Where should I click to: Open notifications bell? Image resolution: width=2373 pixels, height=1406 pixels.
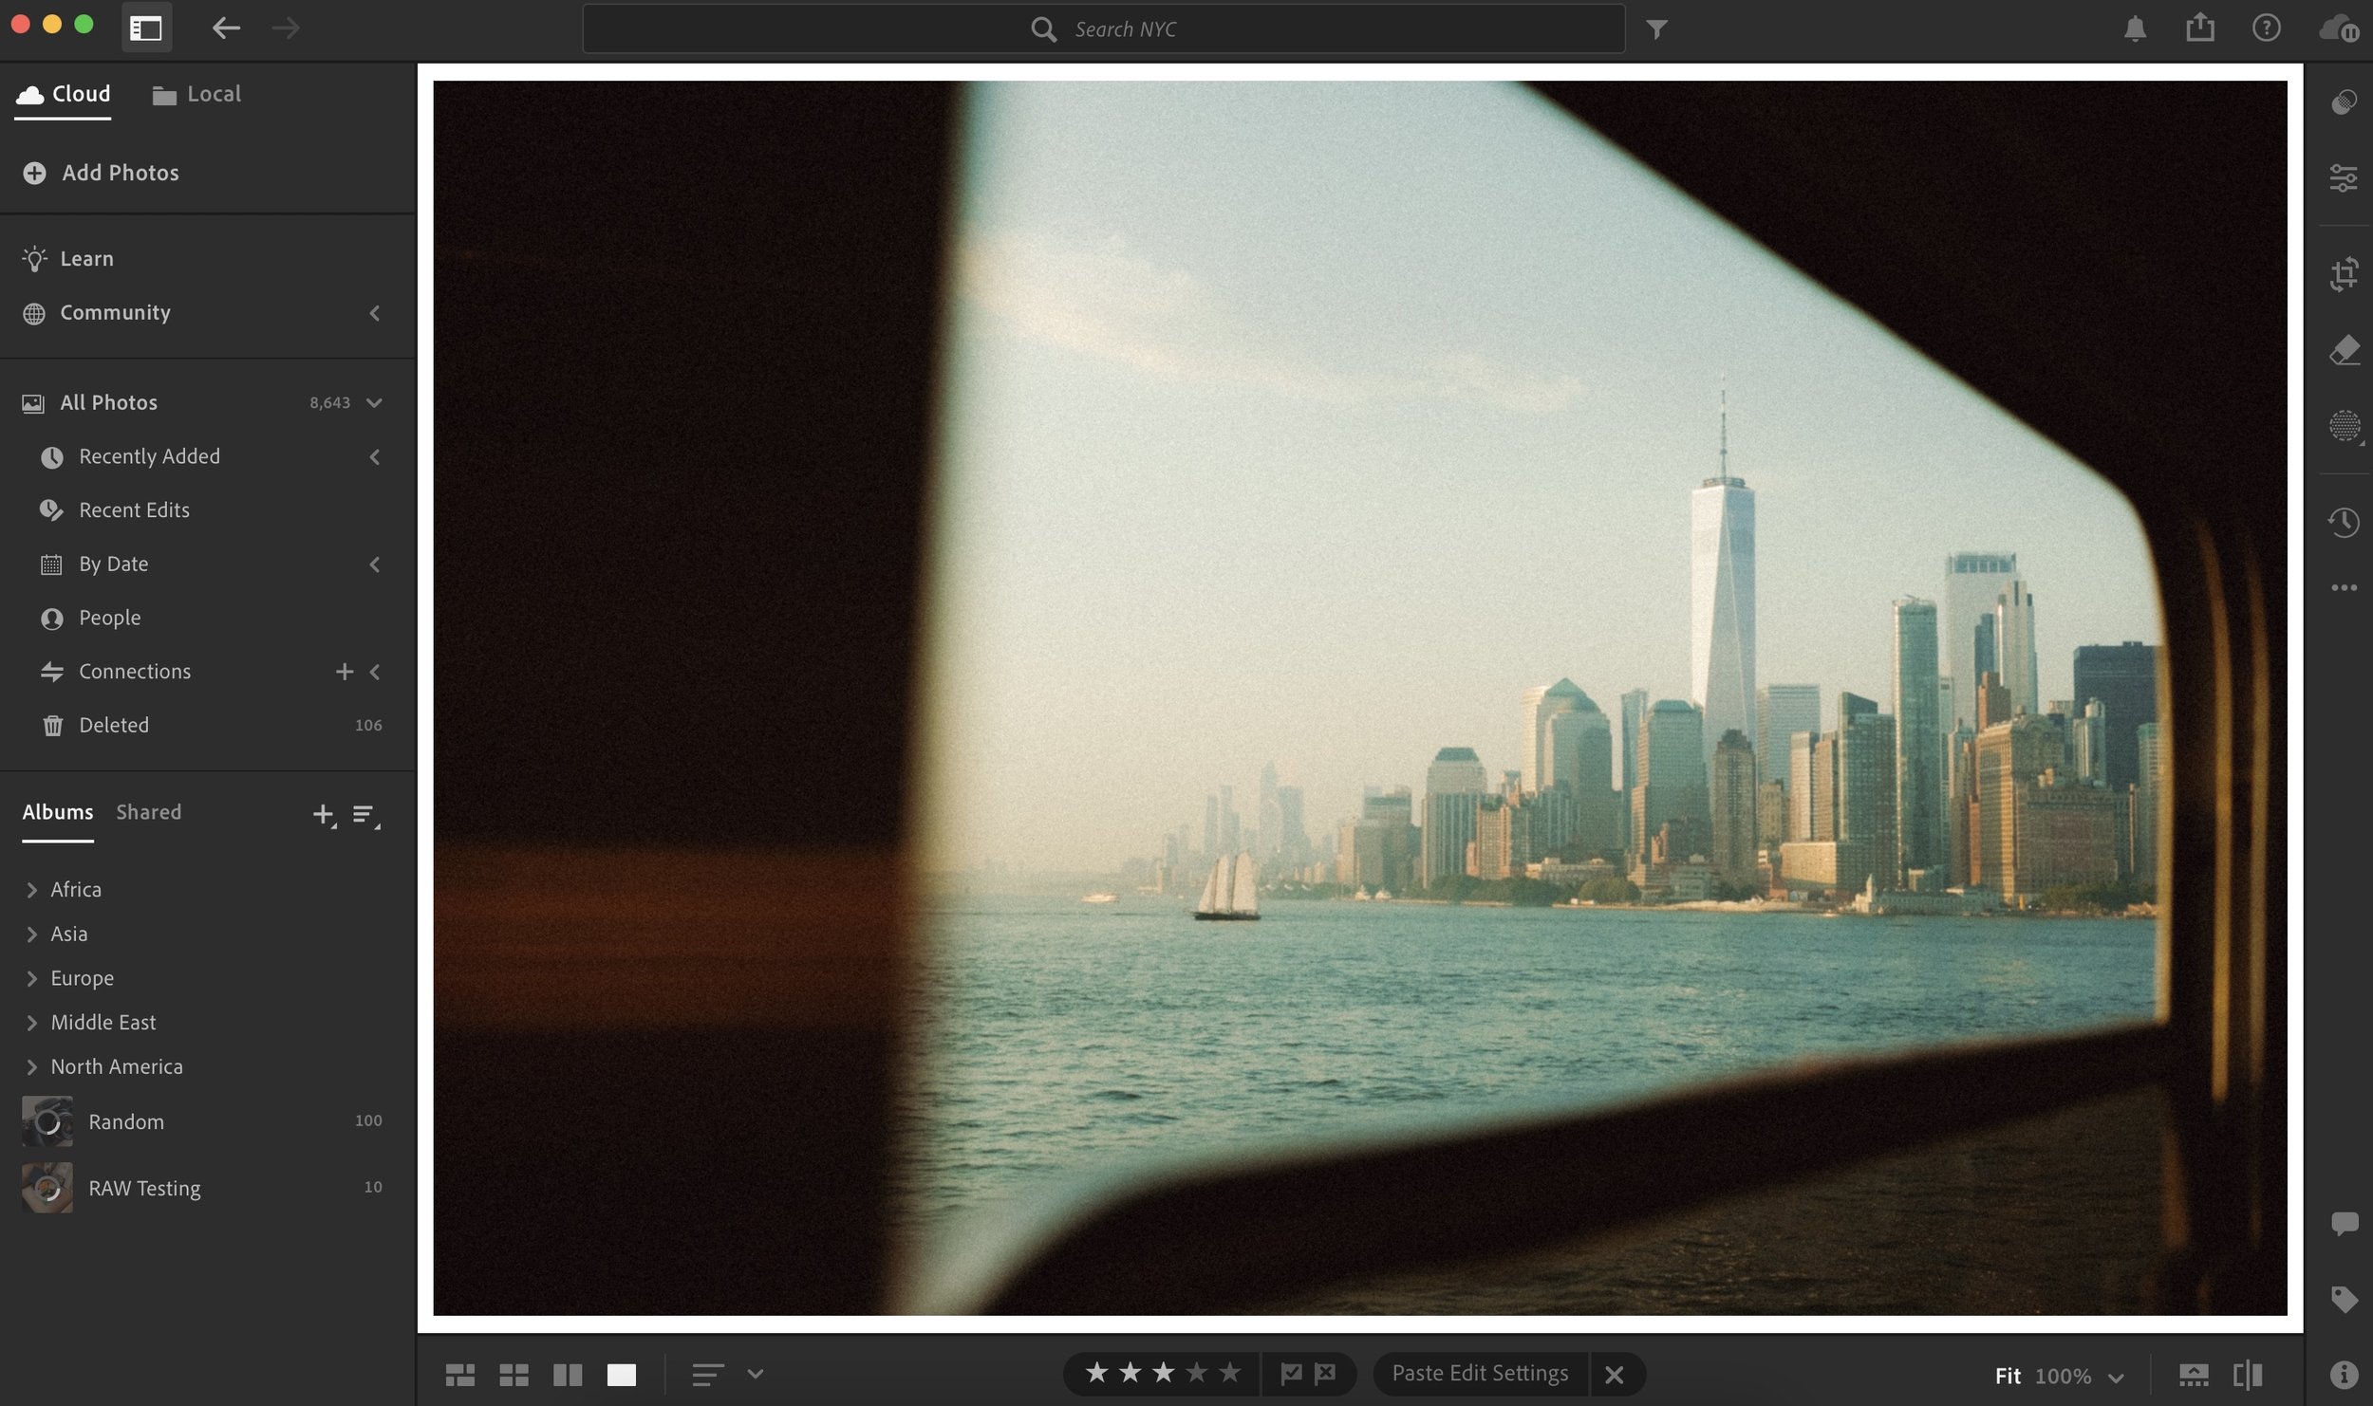pyautogui.click(x=2135, y=28)
